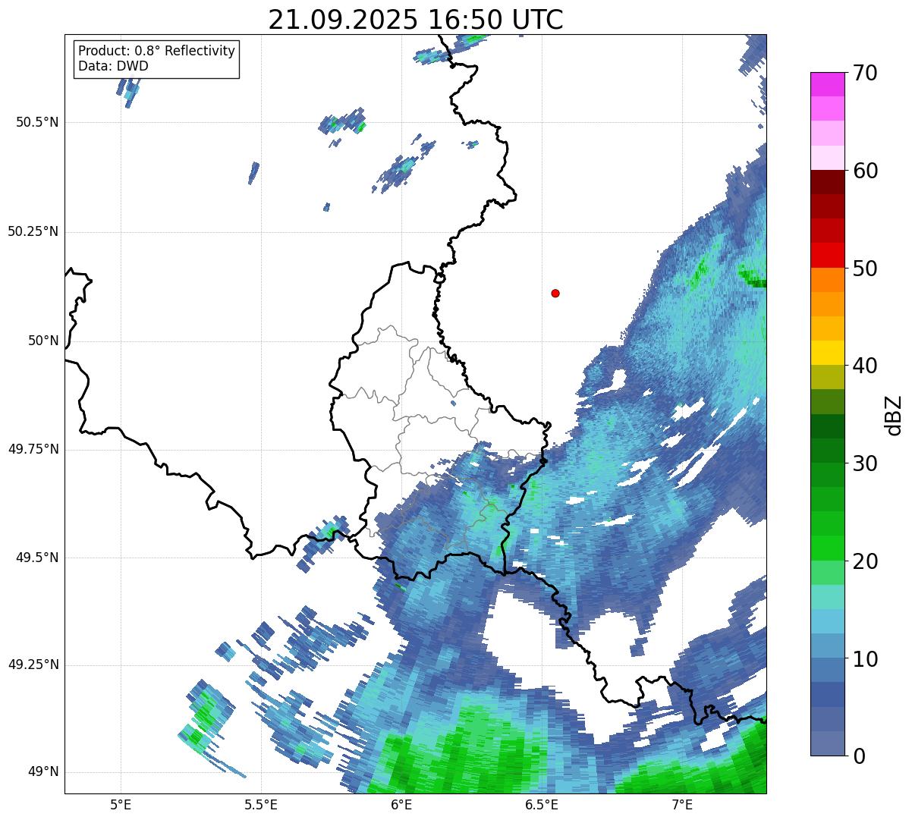
Task: Click the 'dBZ' colorbar label
Action: point(893,415)
